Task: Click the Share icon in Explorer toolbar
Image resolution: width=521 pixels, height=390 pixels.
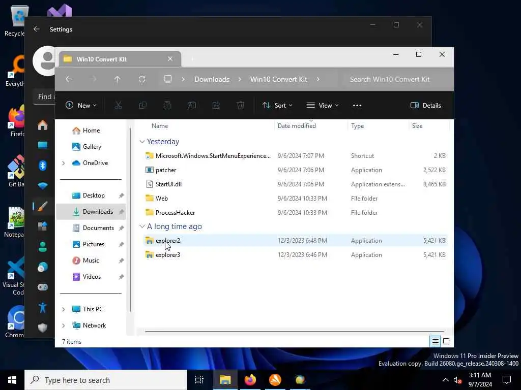Action: (x=216, y=106)
